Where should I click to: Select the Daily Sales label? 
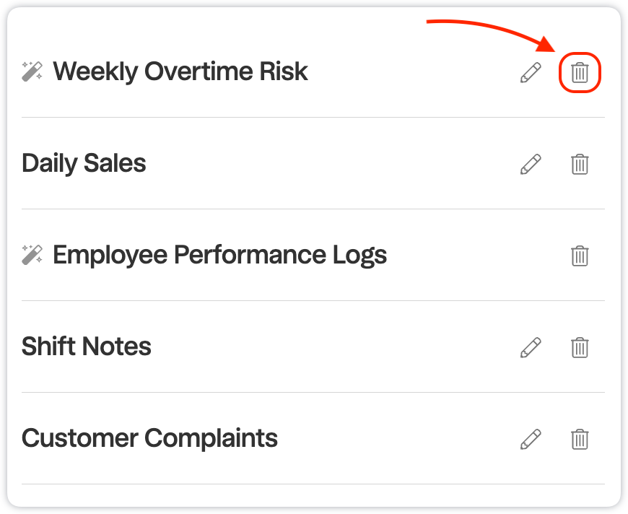coord(84,163)
